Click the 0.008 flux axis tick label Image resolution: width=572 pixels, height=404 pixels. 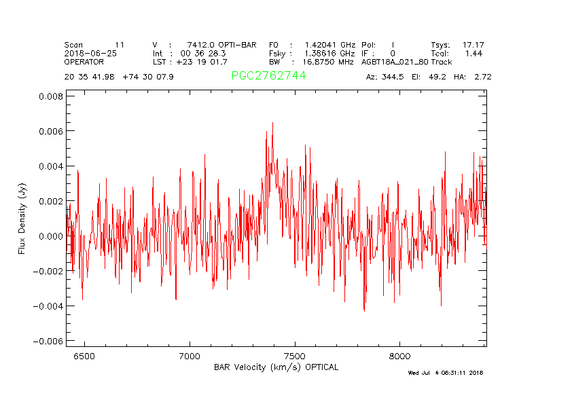[49, 96]
